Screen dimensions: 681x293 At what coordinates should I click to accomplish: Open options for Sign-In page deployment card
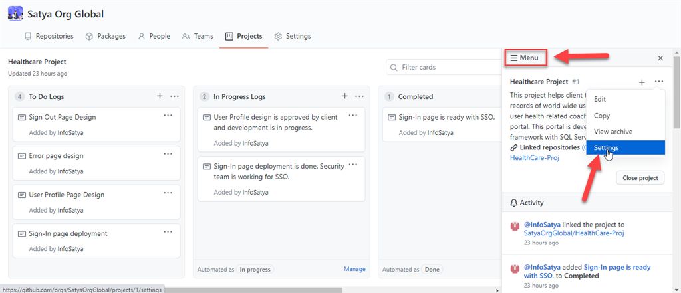coord(168,232)
